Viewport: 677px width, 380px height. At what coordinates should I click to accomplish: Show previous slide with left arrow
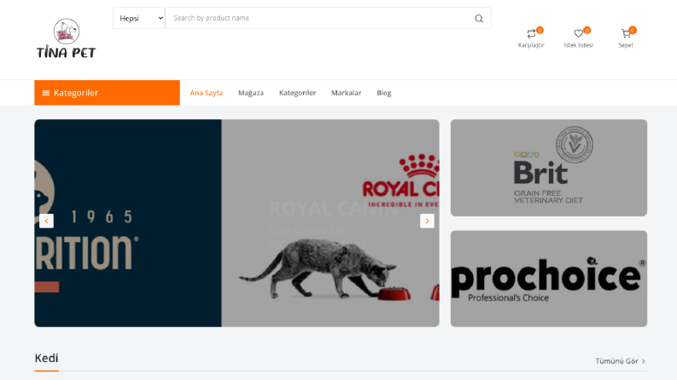[46, 221]
